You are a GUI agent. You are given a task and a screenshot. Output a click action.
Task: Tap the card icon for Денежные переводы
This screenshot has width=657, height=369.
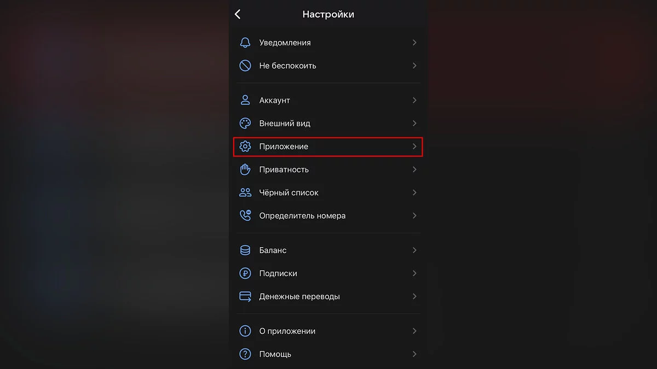[245, 296]
